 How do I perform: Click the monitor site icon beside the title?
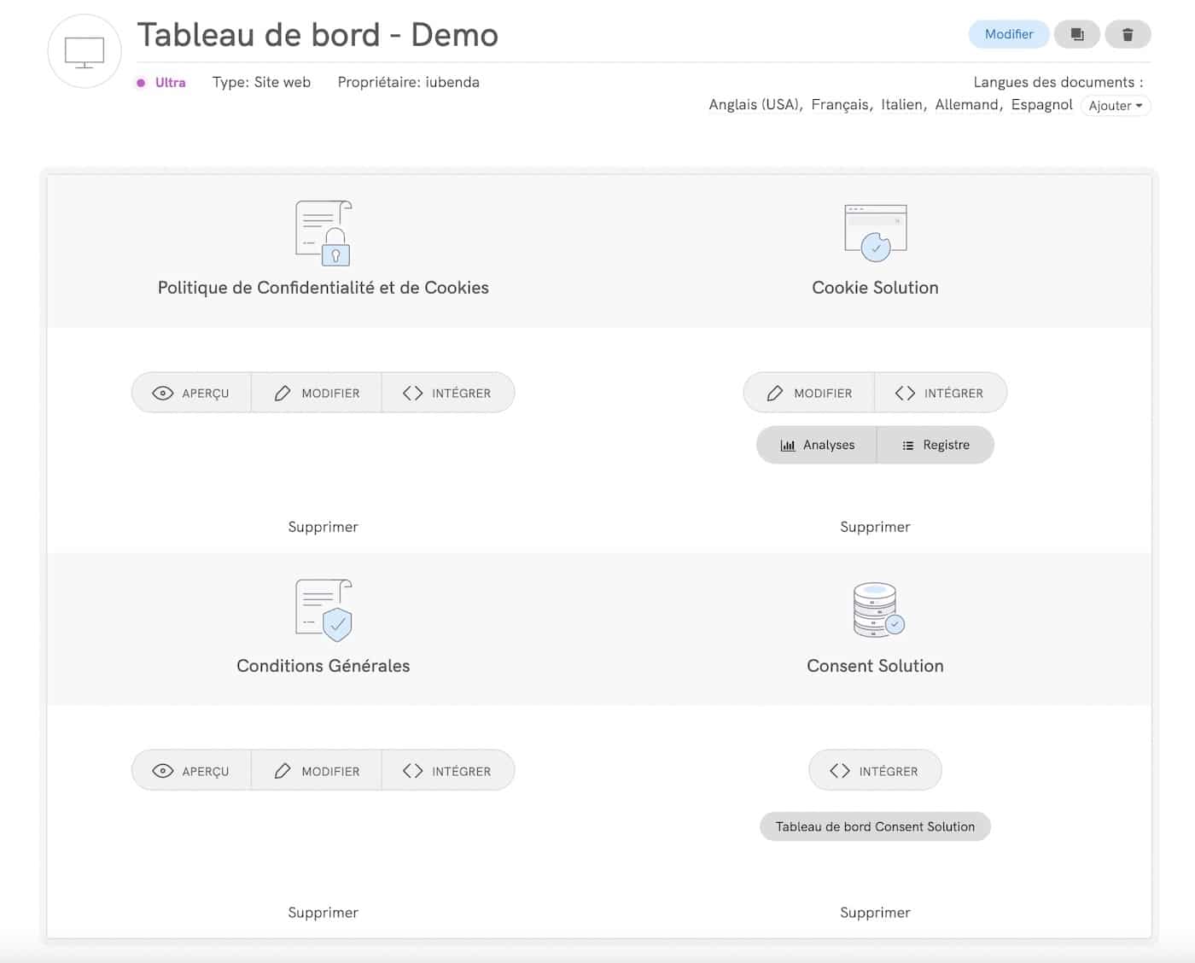click(x=85, y=51)
